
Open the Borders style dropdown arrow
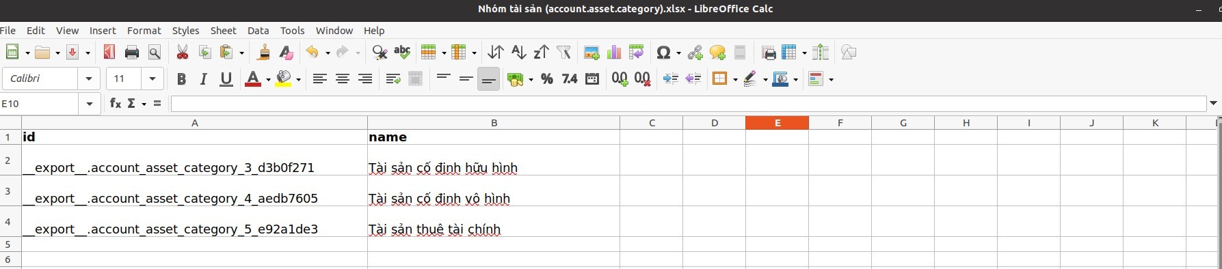tap(734, 79)
